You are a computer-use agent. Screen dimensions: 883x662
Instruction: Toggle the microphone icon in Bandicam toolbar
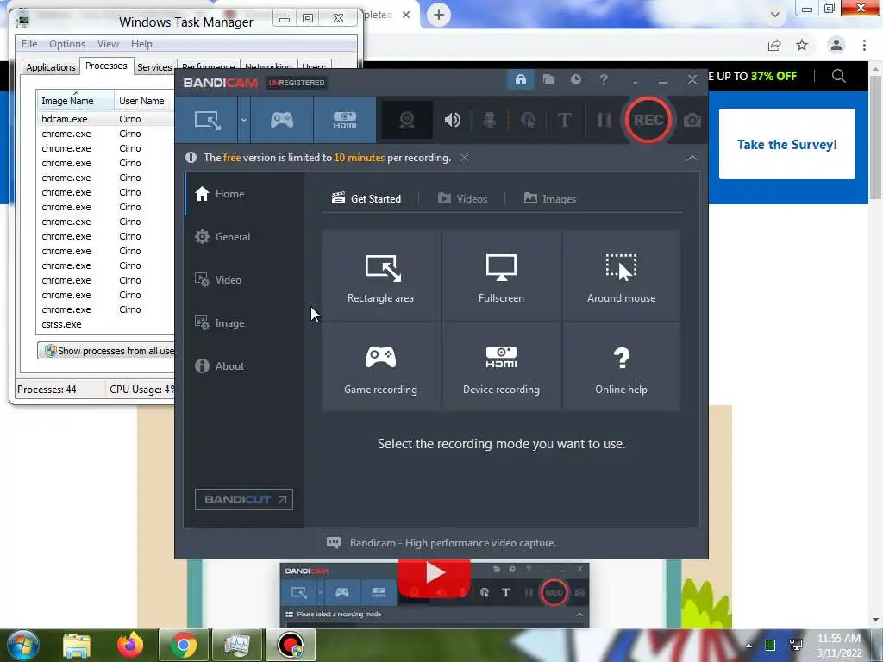pyautogui.click(x=490, y=120)
